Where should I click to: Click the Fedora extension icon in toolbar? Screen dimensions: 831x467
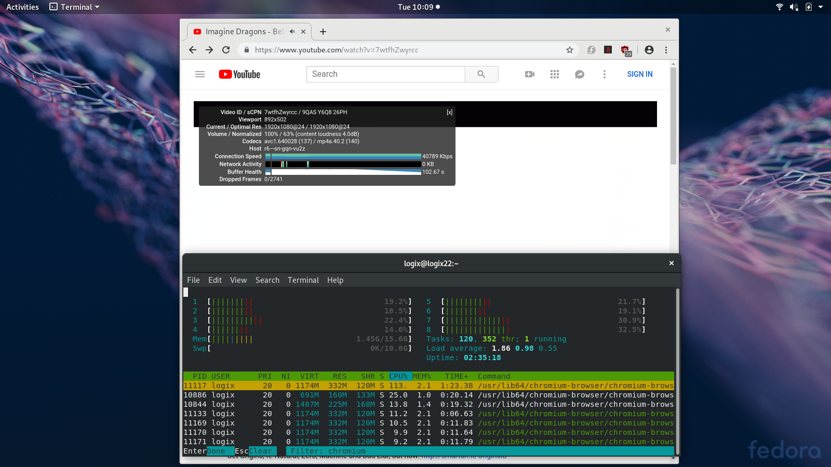[592, 50]
